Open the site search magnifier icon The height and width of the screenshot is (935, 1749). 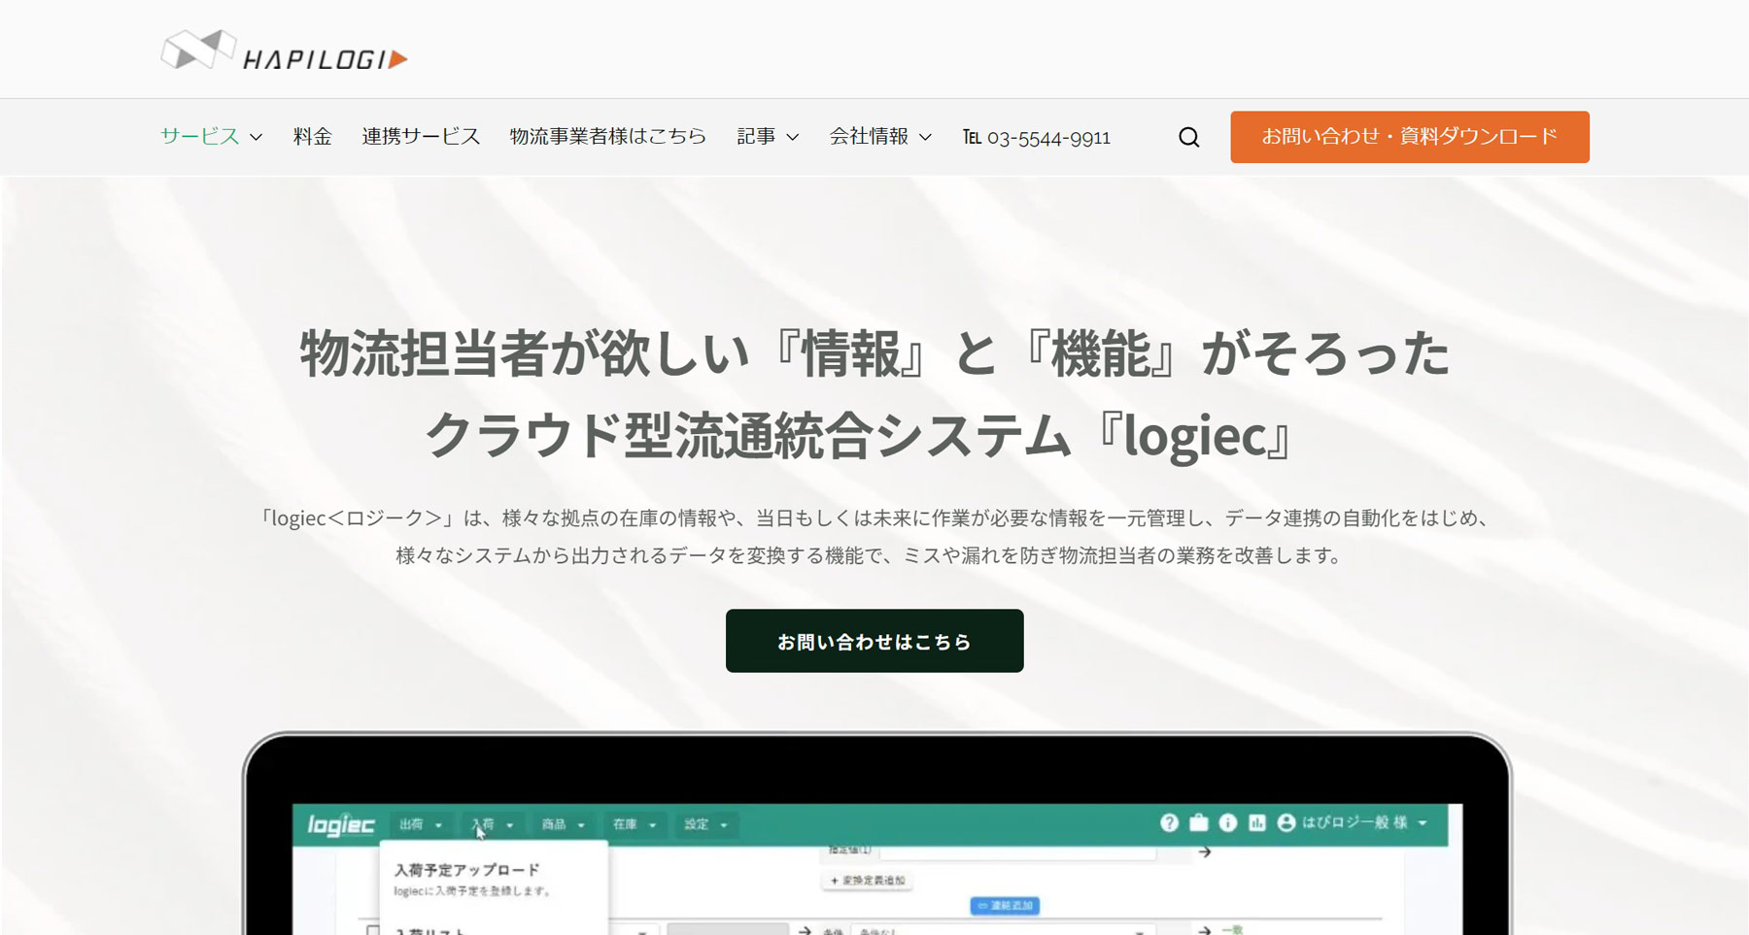pos(1188,137)
